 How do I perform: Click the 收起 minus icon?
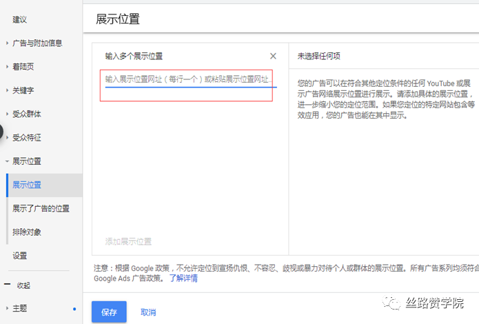tap(8, 284)
